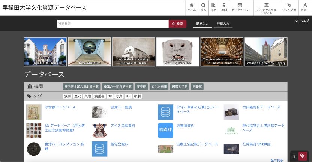
Task: Click the 花岡萬舟 war painting thumbnail
Action: (231, 149)
